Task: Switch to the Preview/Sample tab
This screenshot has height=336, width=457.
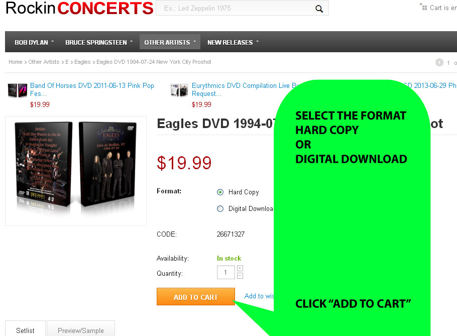Action: pyautogui.click(x=81, y=328)
